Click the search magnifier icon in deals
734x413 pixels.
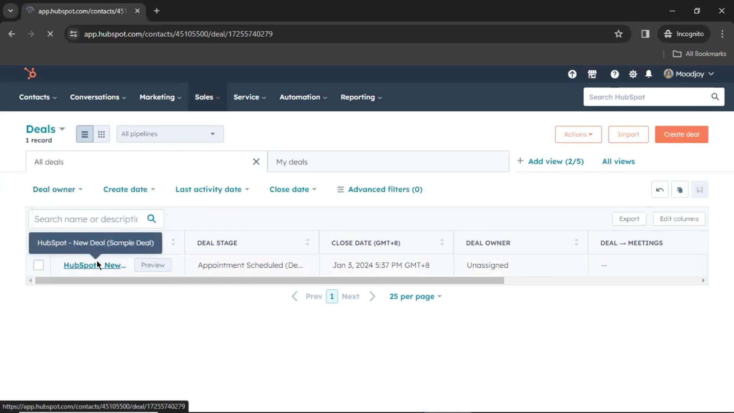pyautogui.click(x=152, y=219)
